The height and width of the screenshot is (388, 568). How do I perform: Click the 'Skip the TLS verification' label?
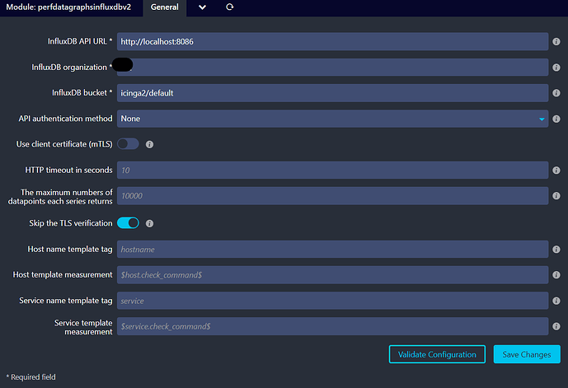click(71, 223)
